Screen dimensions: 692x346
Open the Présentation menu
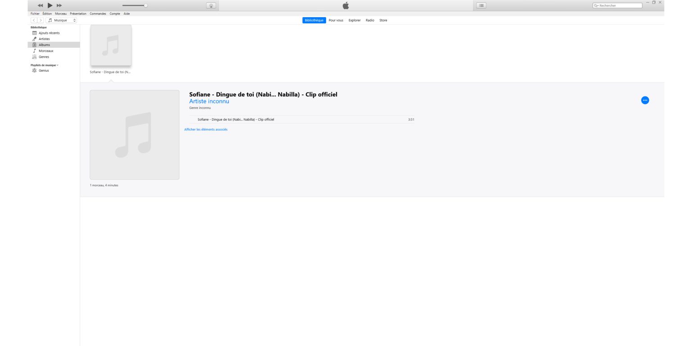coord(78,14)
